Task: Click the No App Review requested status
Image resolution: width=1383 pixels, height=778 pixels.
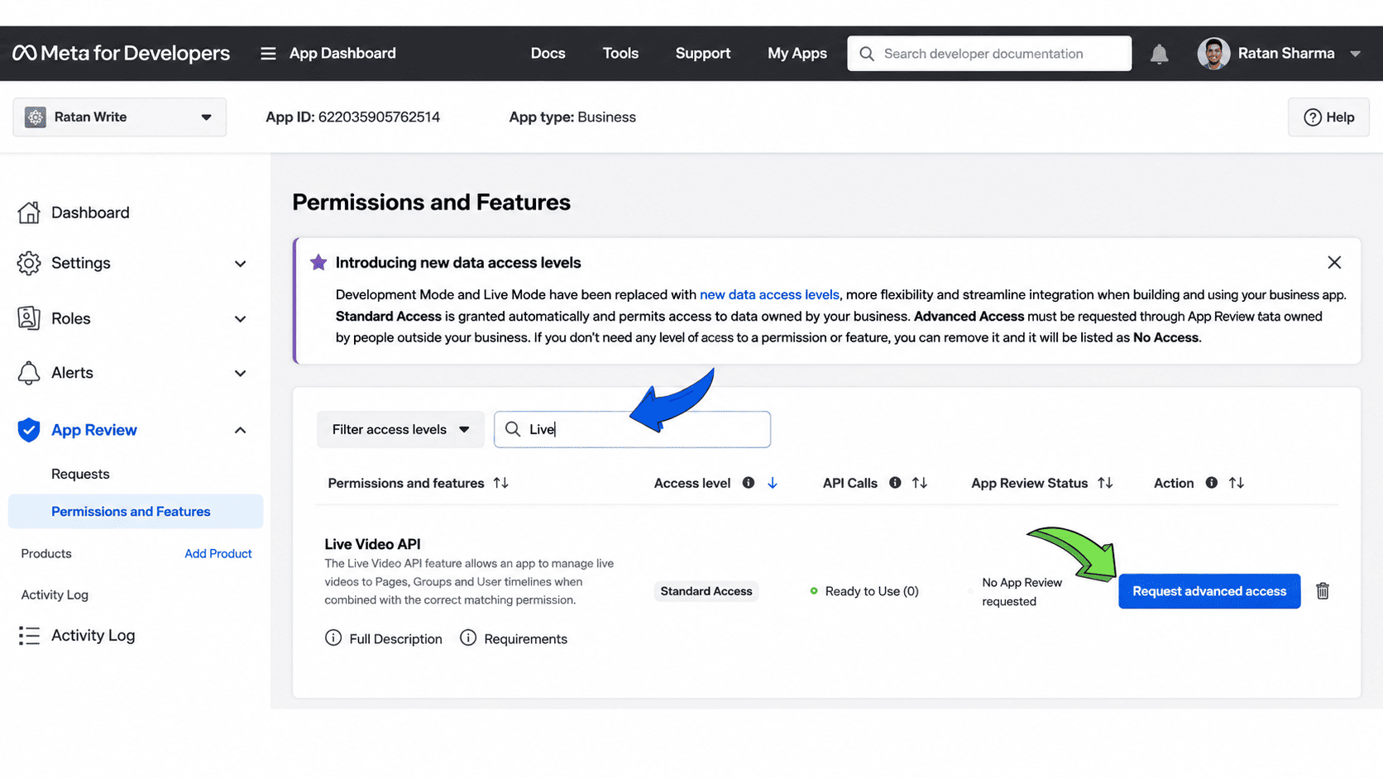Action: pyautogui.click(x=1022, y=592)
